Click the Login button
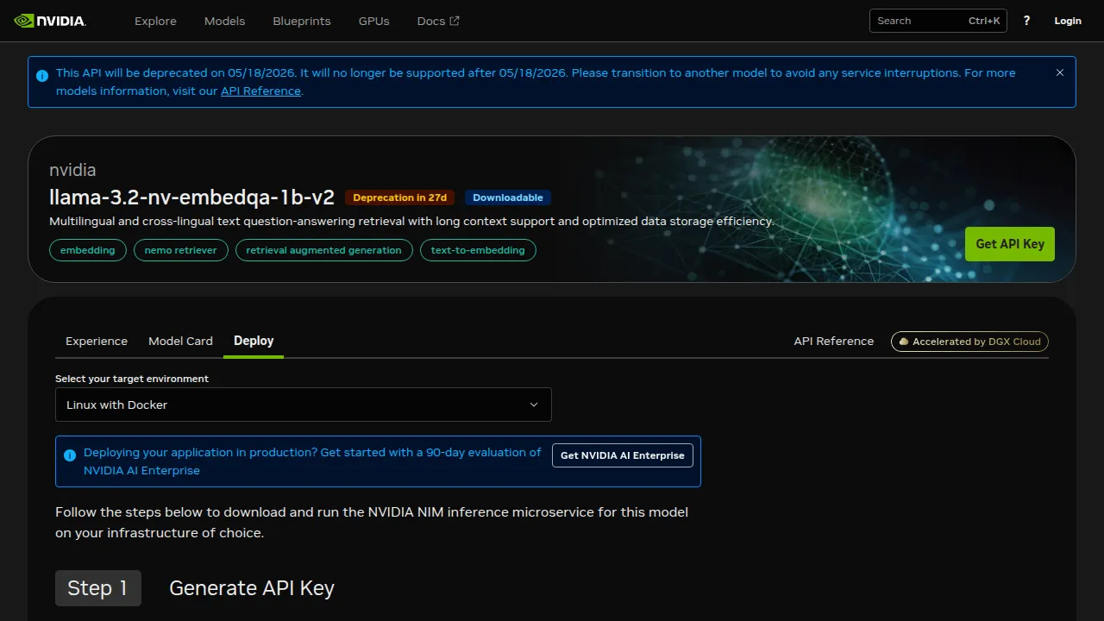Screen dimensions: 1104x621 tap(1068, 21)
